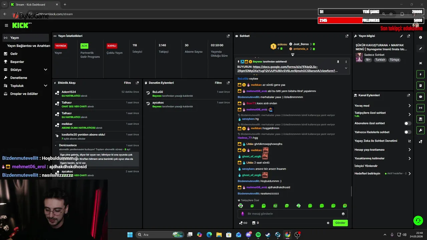Viewport: 427px width, 240px height.
Task: Open Yavaş mod options arrow
Action: click(410, 106)
